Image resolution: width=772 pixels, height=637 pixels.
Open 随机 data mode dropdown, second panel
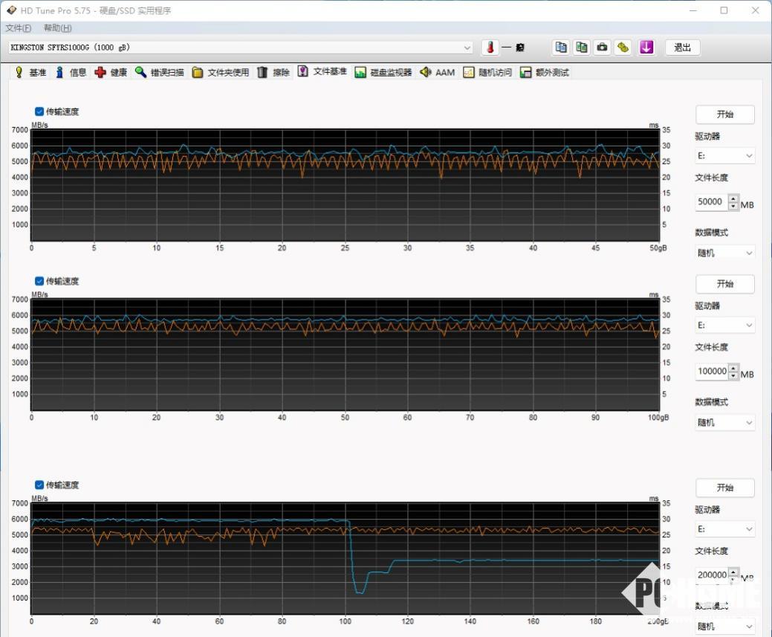[724, 422]
